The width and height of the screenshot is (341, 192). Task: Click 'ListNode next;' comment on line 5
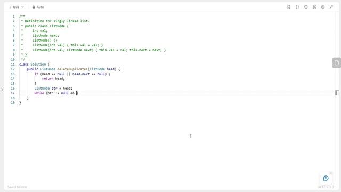click(46, 36)
